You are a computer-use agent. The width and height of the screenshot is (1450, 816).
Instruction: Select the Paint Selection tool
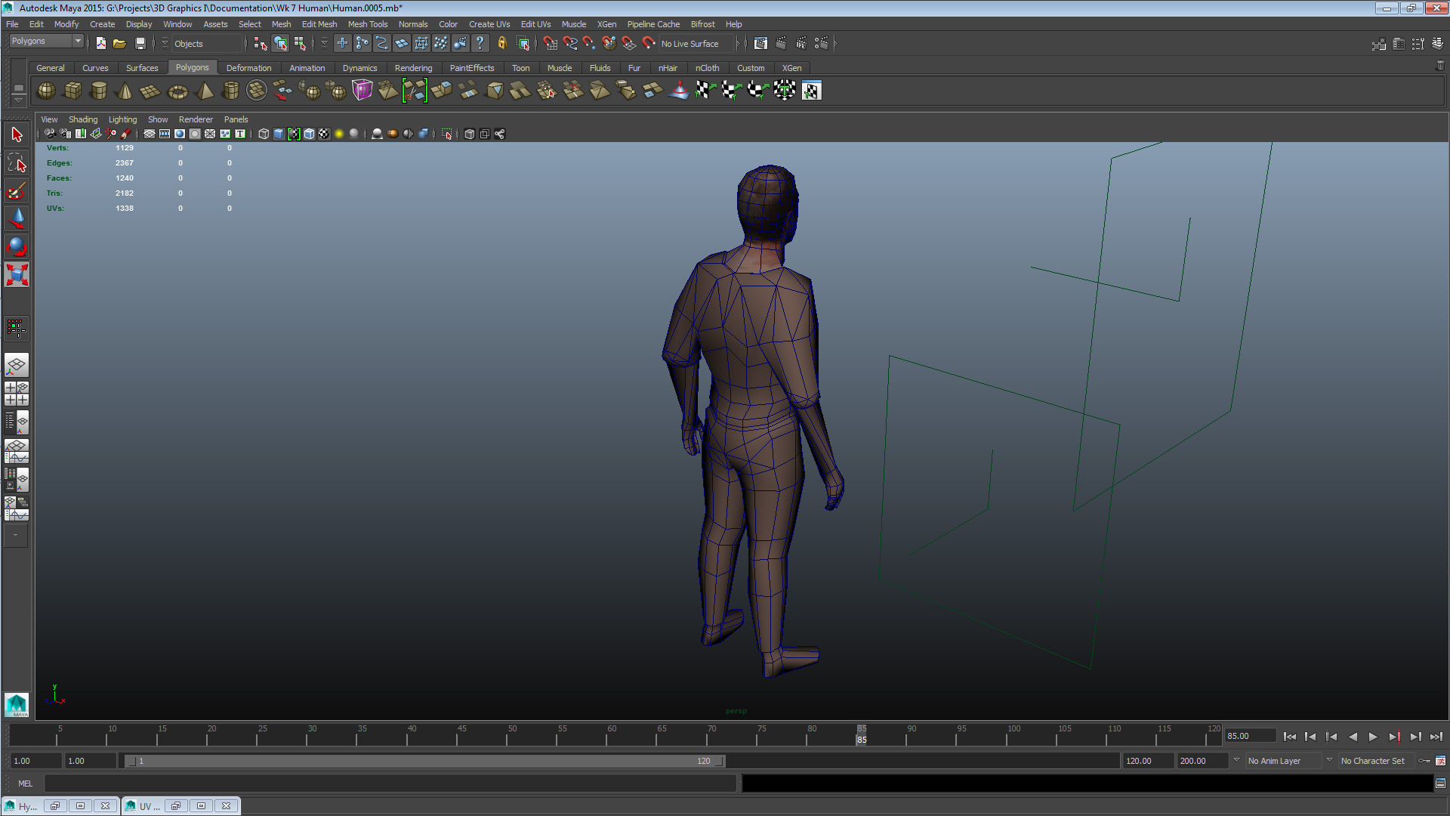17,191
